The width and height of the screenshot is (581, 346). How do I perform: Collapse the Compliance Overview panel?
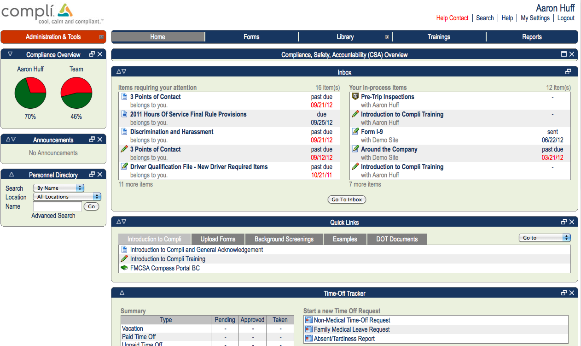click(x=10, y=54)
